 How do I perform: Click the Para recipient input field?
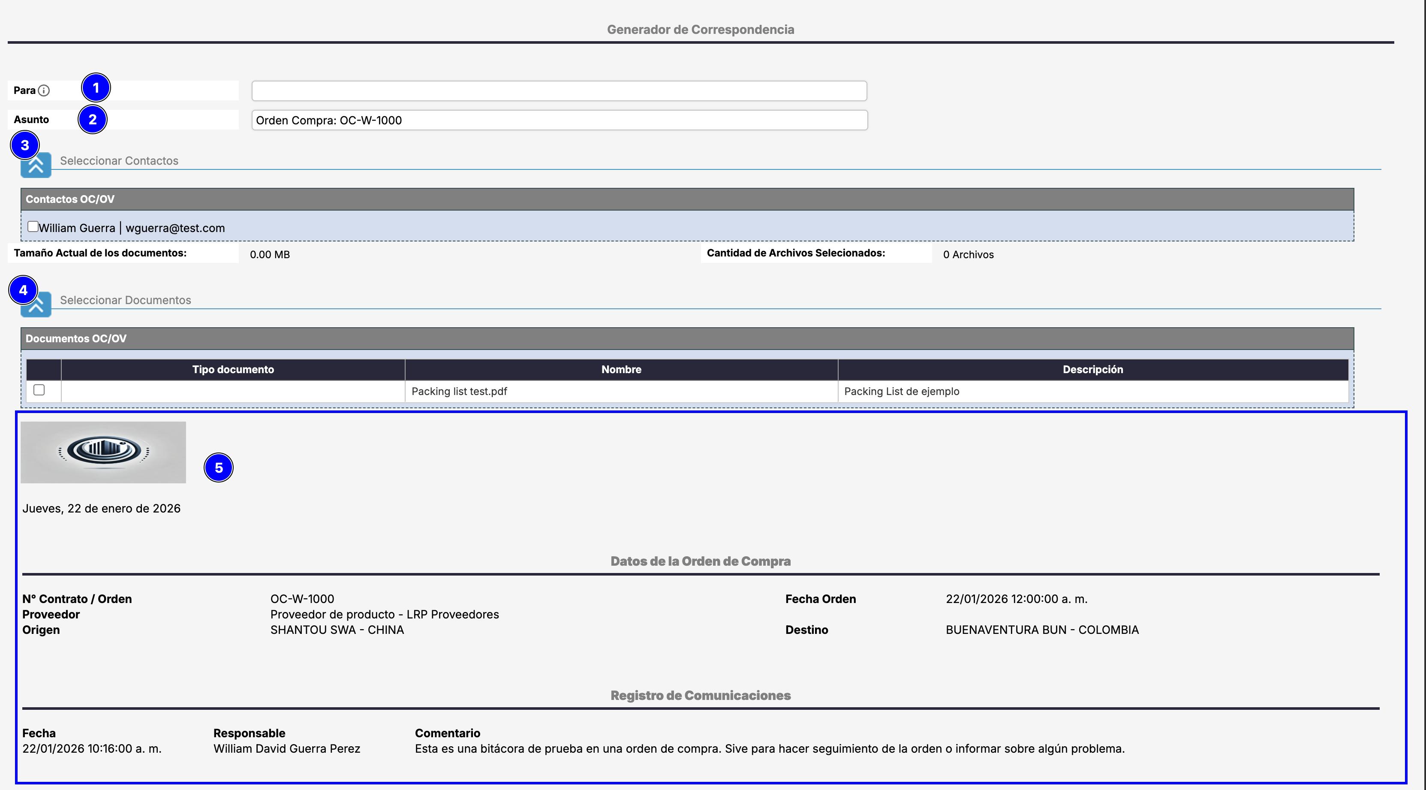(559, 91)
